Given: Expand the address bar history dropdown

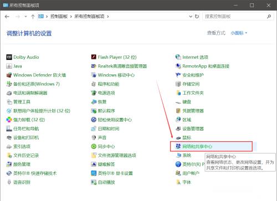Looking at the screenshot, I should pyautogui.click(x=191, y=17).
